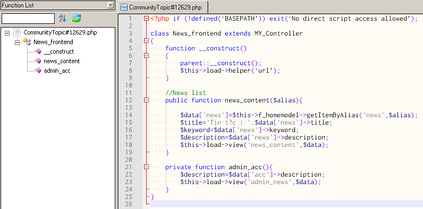
Task: Click 'news_content' string on line 18
Action: 274,145
